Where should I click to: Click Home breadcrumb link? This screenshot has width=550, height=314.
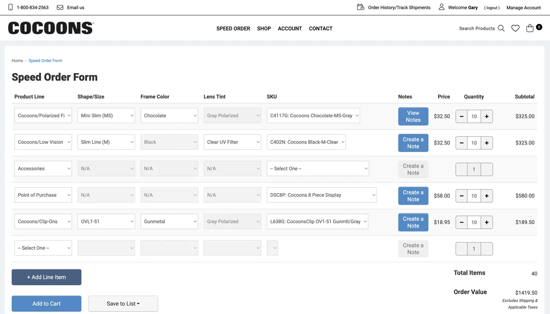pyautogui.click(x=17, y=60)
